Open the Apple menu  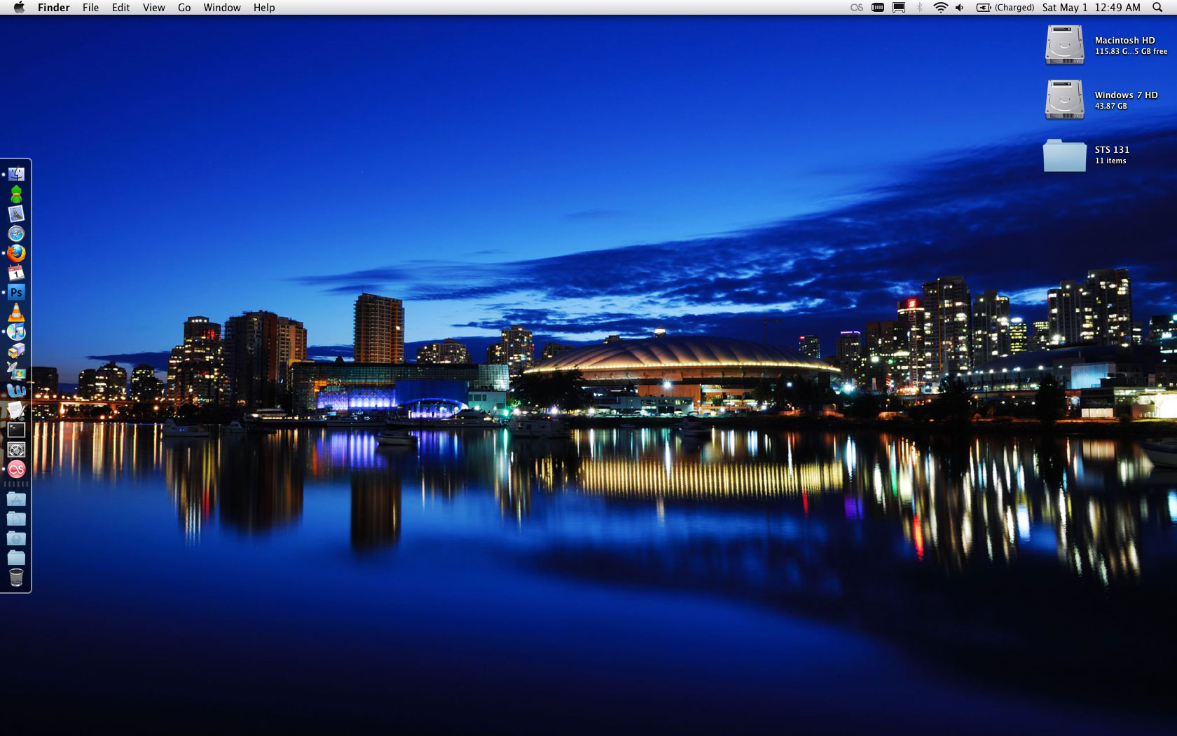pos(19,8)
